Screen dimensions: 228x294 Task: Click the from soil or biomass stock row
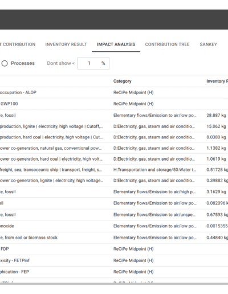pos(114,238)
